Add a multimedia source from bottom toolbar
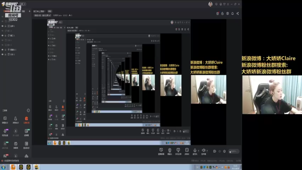Screen dimensions: 302x170 187,151
